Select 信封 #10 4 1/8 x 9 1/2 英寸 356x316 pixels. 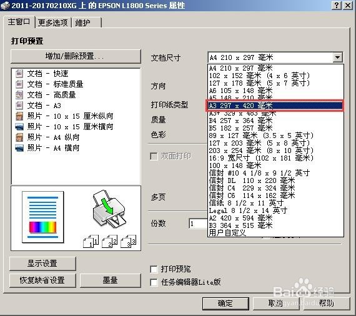[275, 173]
